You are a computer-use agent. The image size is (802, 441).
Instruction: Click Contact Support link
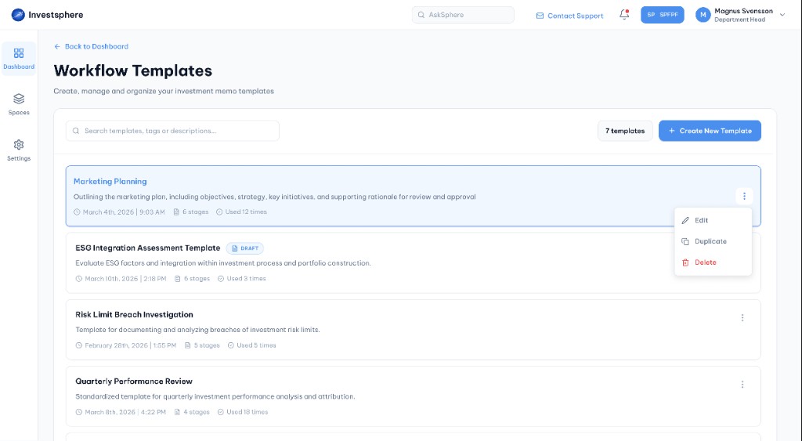(x=570, y=16)
